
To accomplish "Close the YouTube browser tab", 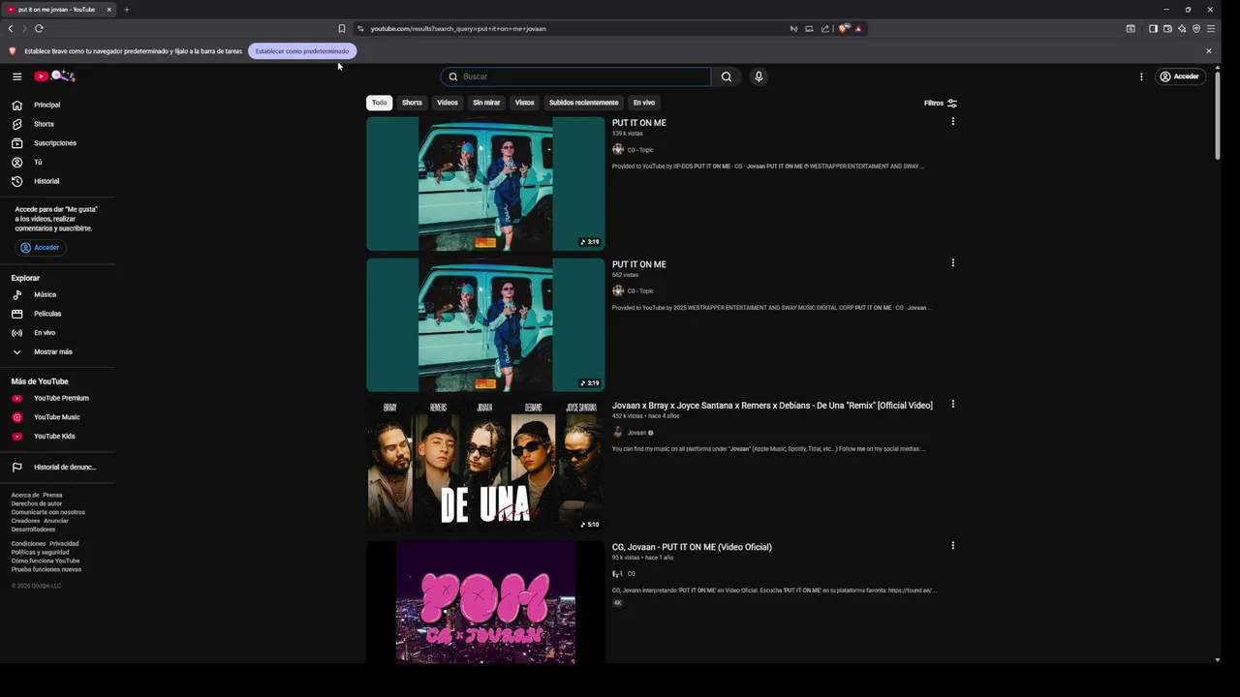I will (108, 10).
